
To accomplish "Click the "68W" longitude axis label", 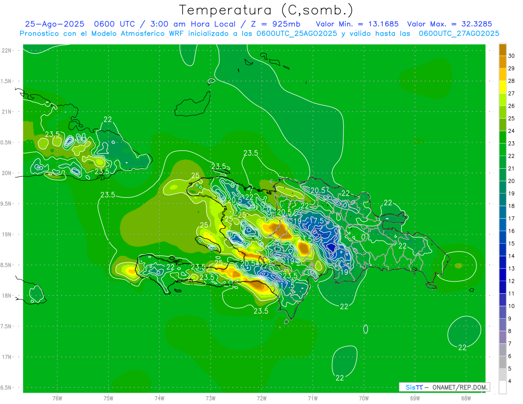I will pos(465,398).
